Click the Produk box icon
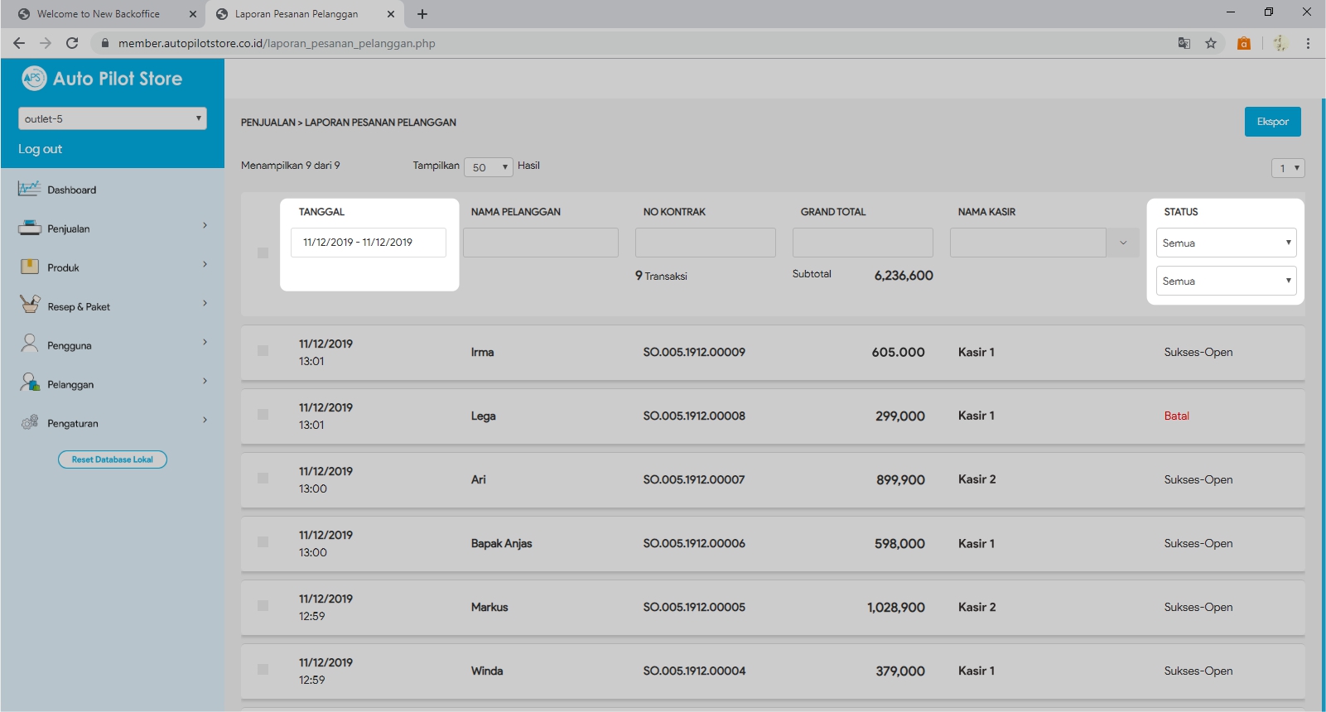The image size is (1326, 712). tap(29, 267)
